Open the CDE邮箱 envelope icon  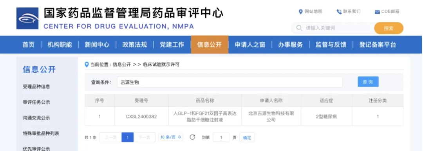(x=377, y=12)
